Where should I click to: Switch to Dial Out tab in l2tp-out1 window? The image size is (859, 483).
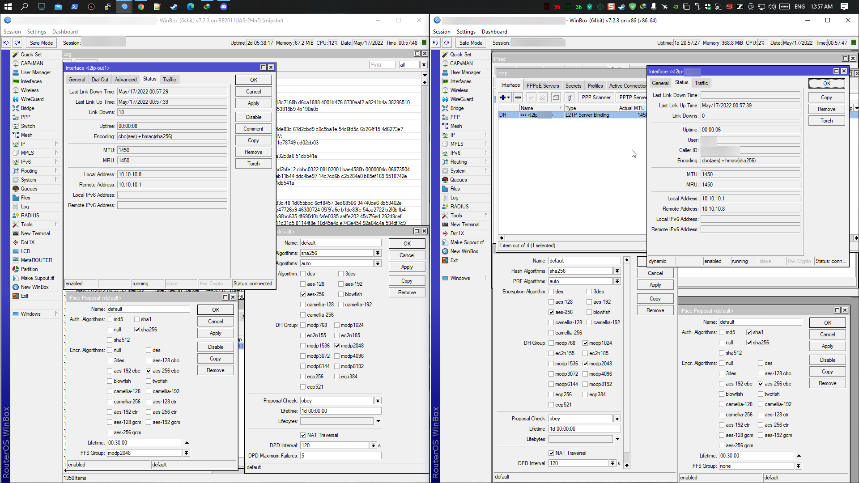tap(100, 80)
